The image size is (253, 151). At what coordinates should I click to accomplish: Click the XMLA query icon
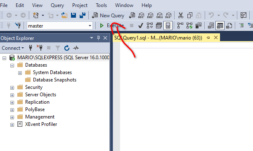[x=159, y=16]
